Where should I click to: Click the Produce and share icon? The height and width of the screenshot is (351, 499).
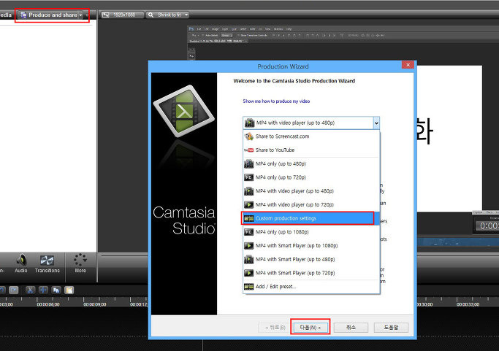(x=23, y=15)
